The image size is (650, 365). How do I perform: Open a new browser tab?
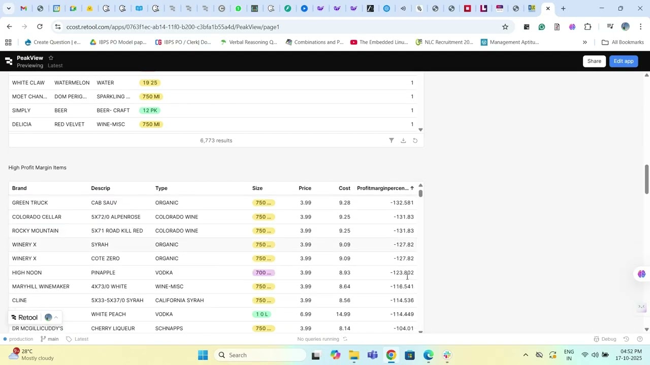[563, 9]
